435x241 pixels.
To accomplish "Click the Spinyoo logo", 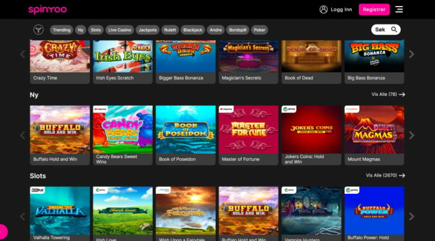I will click(47, 10).
